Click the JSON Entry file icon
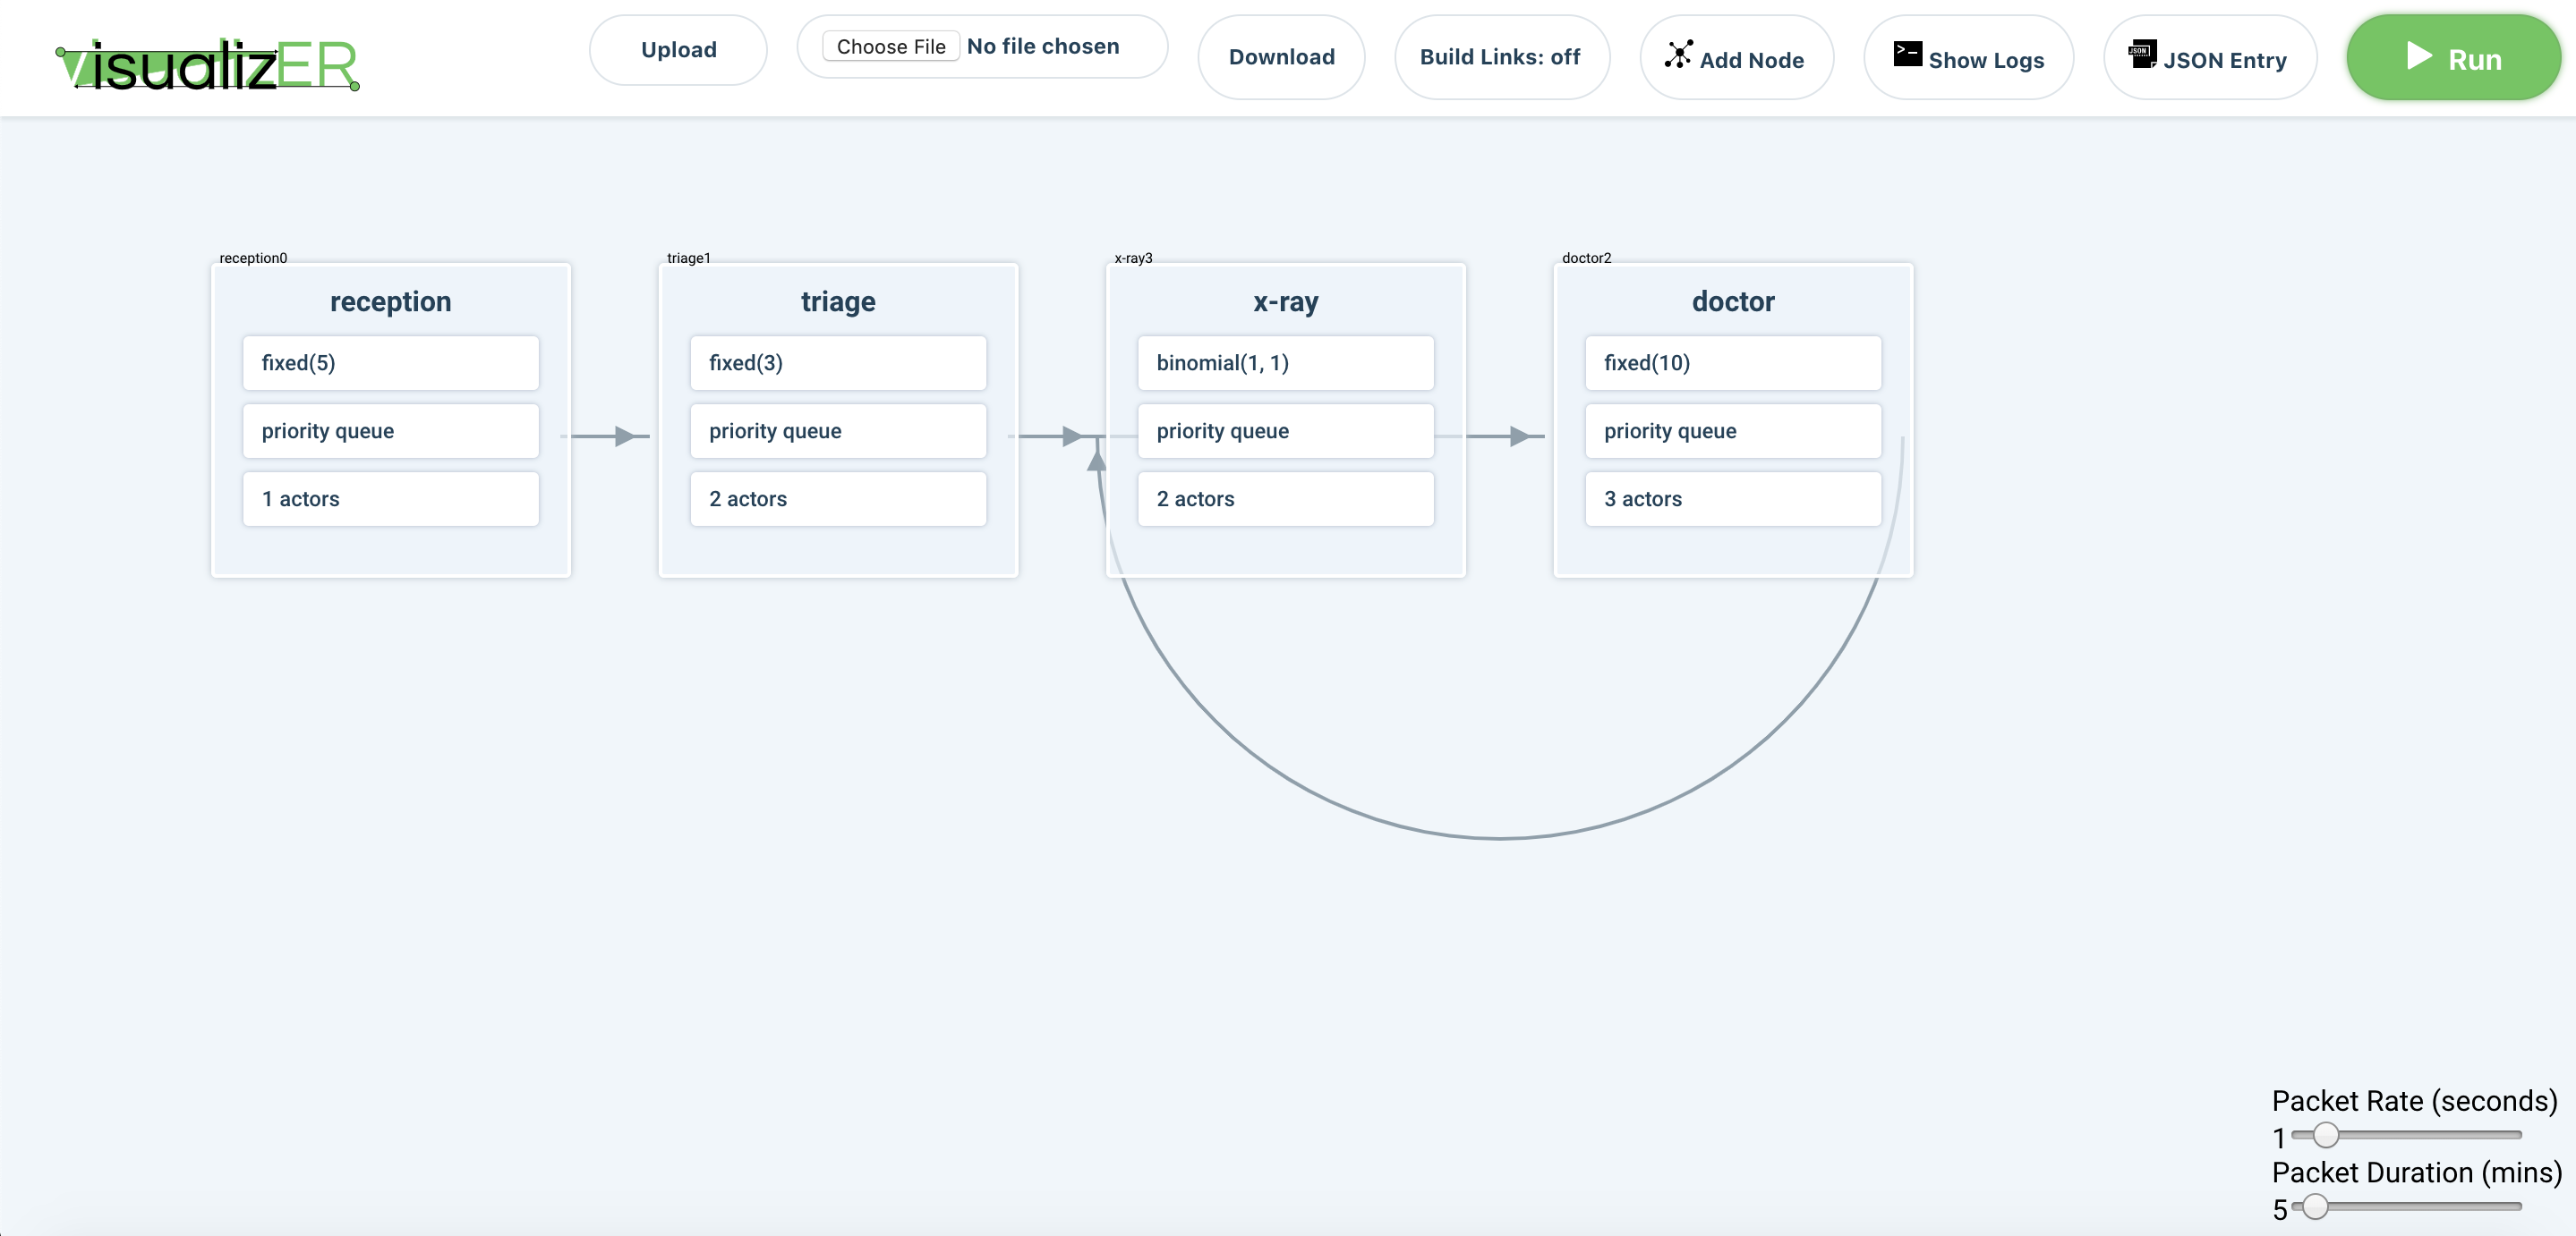This screenshot has height=1236, width=2576. tap(2141, 55)
